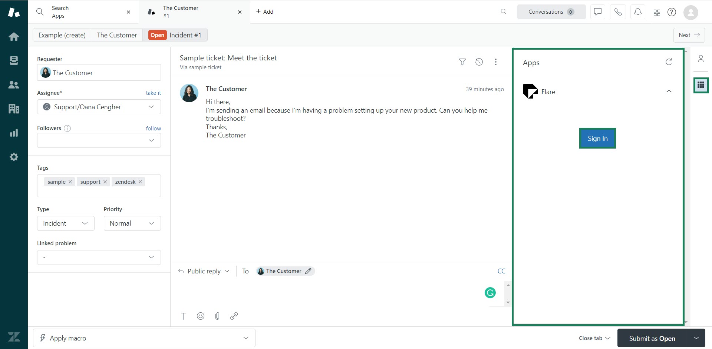Image resolution: width=712 pixels, height=349 pixels.
Task: Click the Sign In button for Flare
Action: pyautogui.click(x=597, y=139)
